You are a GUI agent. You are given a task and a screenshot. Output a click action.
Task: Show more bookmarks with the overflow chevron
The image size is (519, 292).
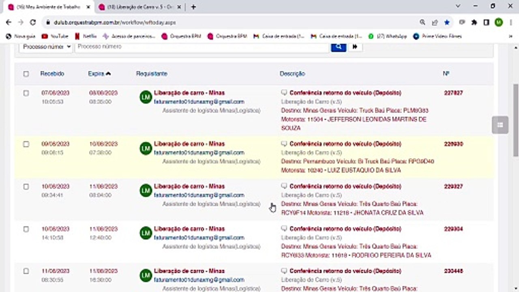[x=510, y=36]
